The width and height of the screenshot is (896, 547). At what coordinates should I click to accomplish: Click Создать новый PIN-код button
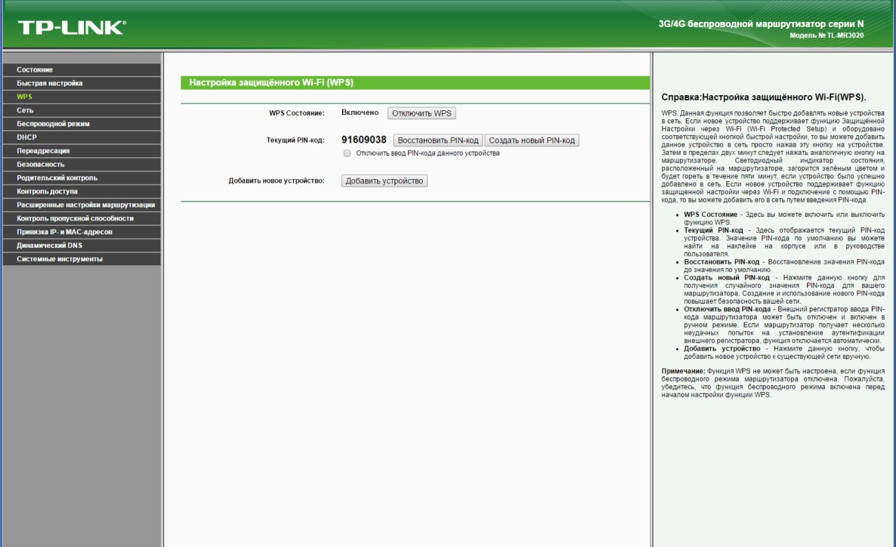pos(531,141)
